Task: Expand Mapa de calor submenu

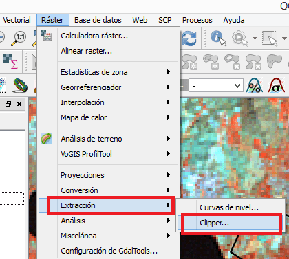Action: tap(108, 117)
